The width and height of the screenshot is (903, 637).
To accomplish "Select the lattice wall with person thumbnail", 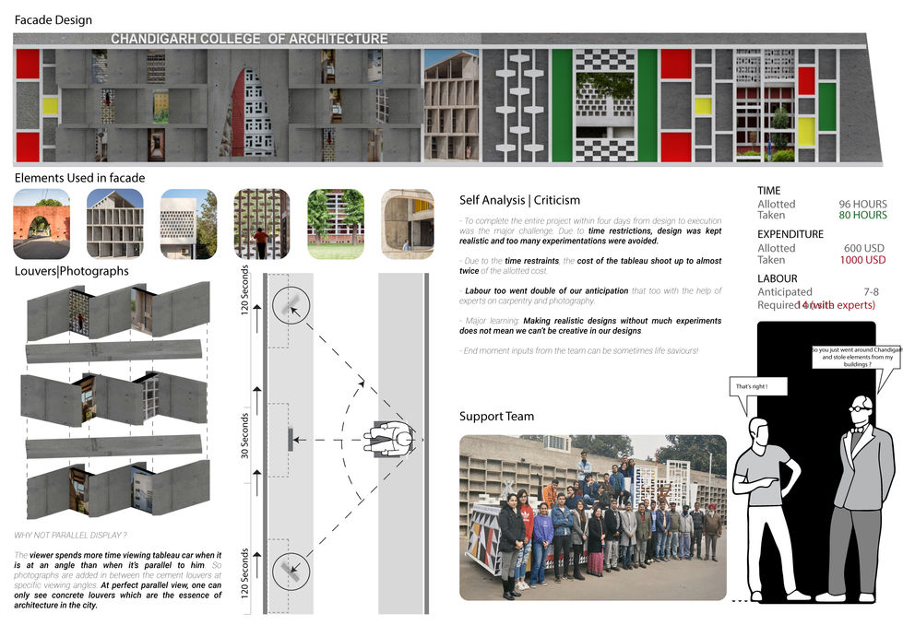I will click(x=262, y=224).
